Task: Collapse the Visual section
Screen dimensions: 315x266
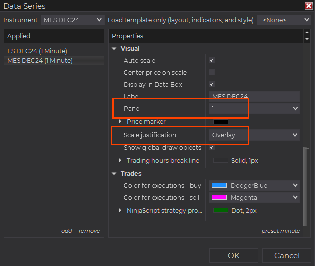Action: tap(114, 49)
